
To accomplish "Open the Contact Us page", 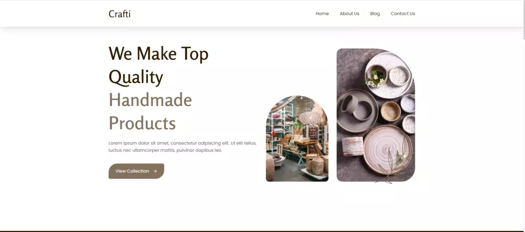I will pyautogui.click(x=403, y=14).
